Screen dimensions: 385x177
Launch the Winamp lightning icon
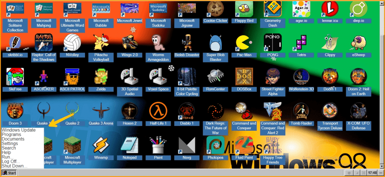pyautogui.click(x=101, y=145)
